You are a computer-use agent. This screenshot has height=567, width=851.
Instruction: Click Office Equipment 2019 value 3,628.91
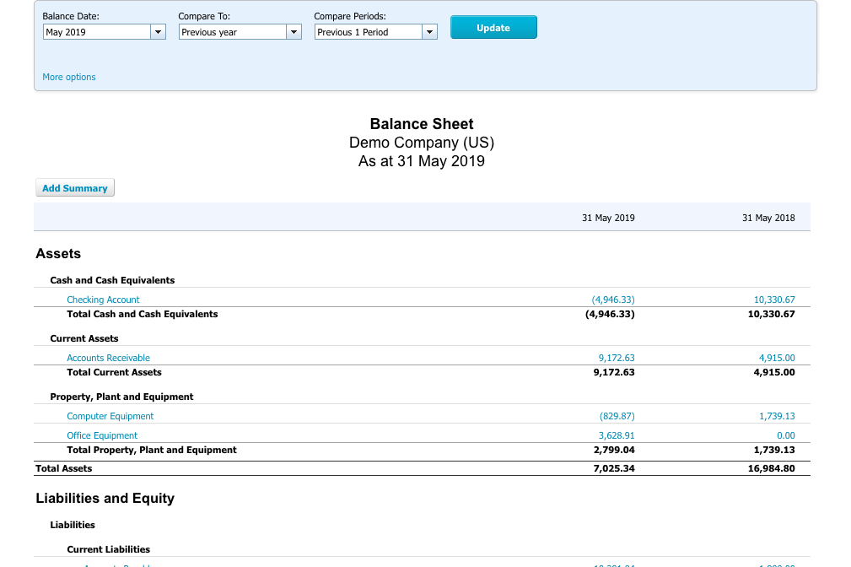(616, 435)
